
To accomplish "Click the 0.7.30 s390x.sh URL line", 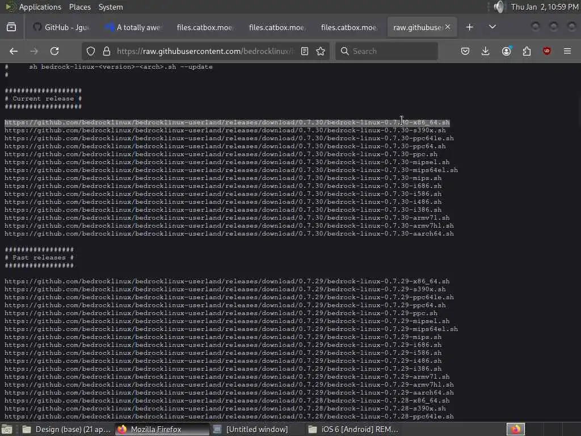I will pos(225,131).
